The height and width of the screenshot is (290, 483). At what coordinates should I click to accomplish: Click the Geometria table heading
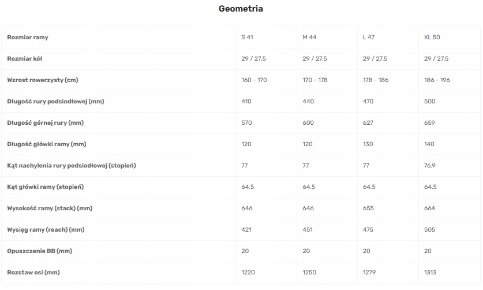(x=241, y=9)
